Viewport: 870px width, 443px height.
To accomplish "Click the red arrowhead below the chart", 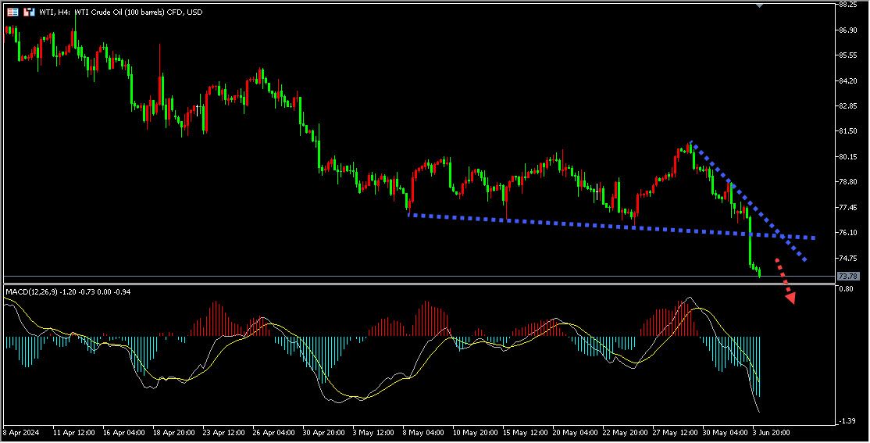I will coord(790,297).
